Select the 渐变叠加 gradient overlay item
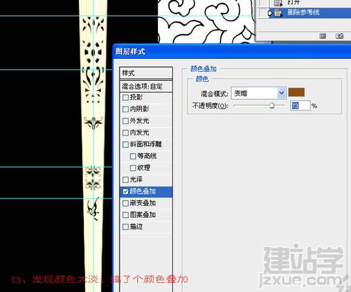Viewport: 351px width, 292px height. coord(146,203)
